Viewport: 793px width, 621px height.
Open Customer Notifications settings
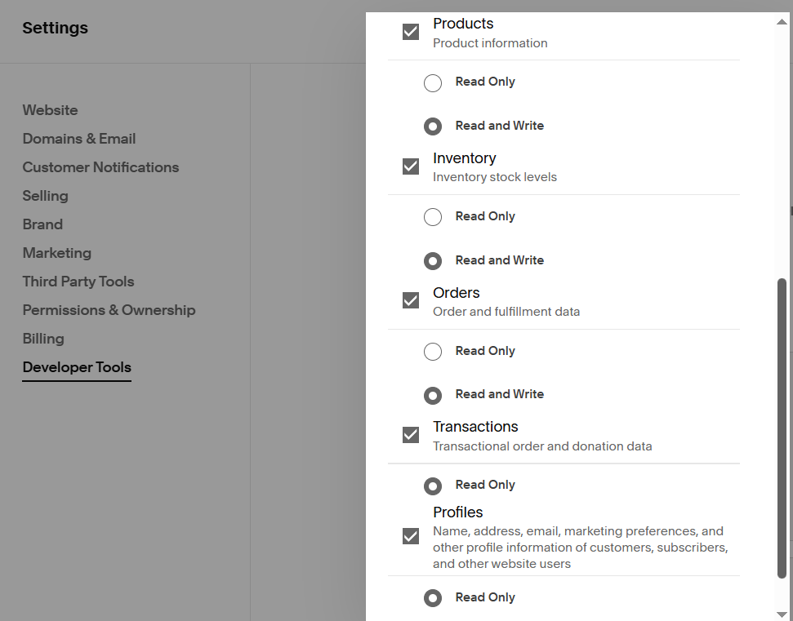coord(100,167)
